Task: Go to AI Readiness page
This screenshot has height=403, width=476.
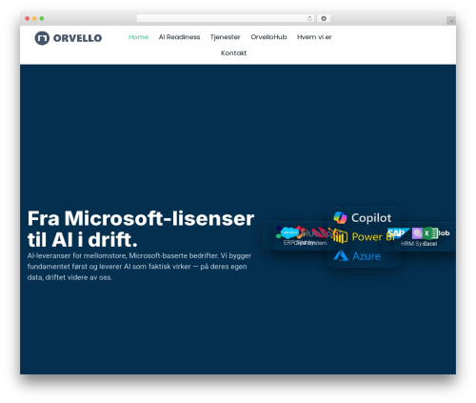Action: pyautogui.click(x=179, y=37)
